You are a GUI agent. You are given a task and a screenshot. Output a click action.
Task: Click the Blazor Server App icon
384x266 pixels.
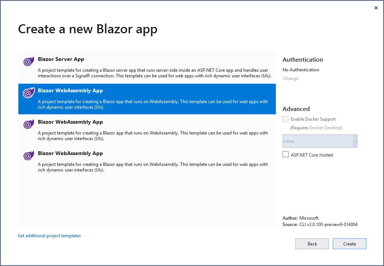click(x=29, y=62)
